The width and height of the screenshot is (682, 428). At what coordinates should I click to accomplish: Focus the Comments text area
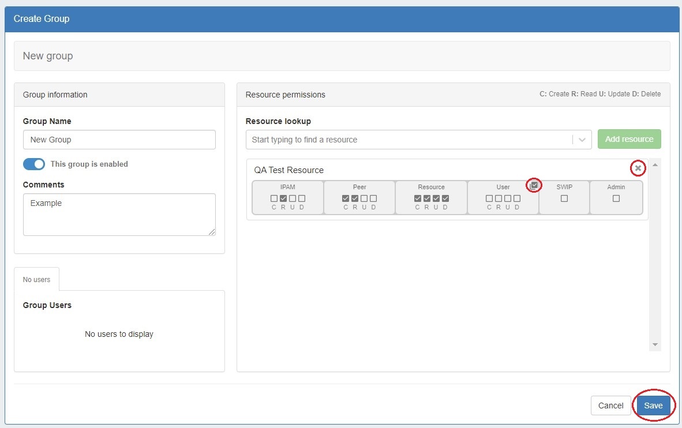[x=119, y=215]
